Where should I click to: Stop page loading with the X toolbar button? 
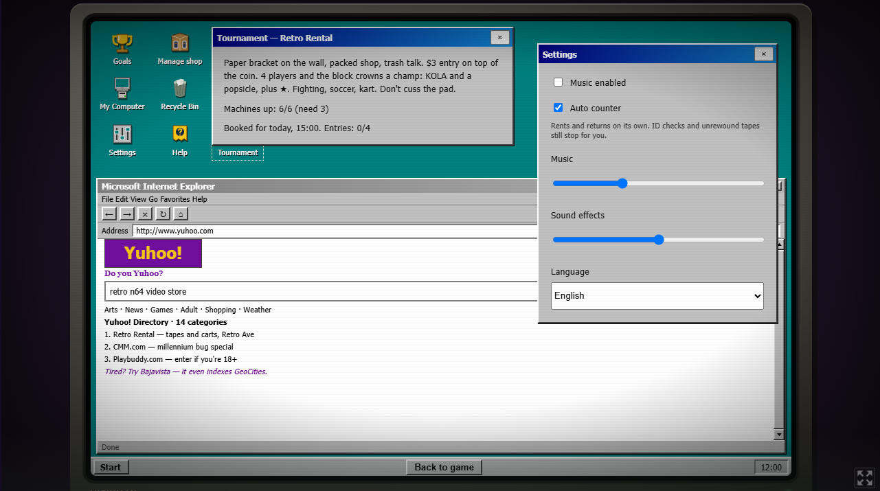point(144,214)
